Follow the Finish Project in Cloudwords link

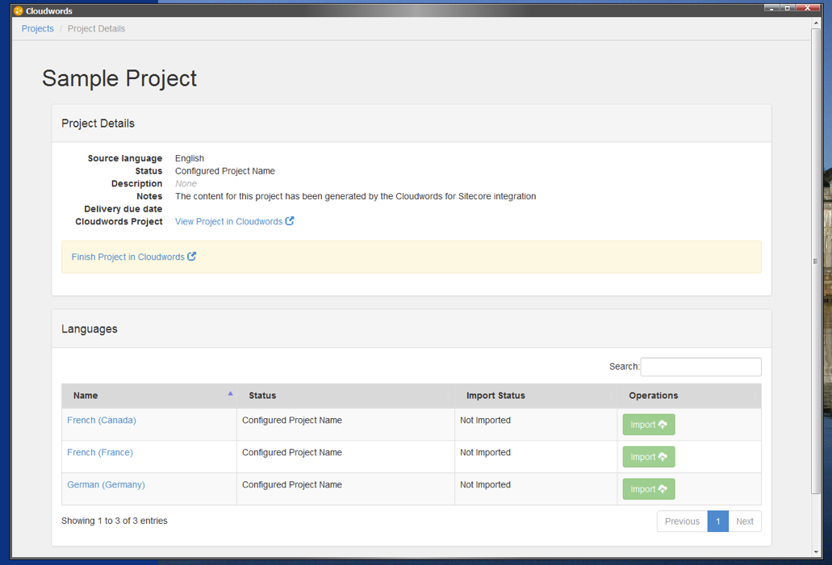pyautogui.click(x=128, y=257)
